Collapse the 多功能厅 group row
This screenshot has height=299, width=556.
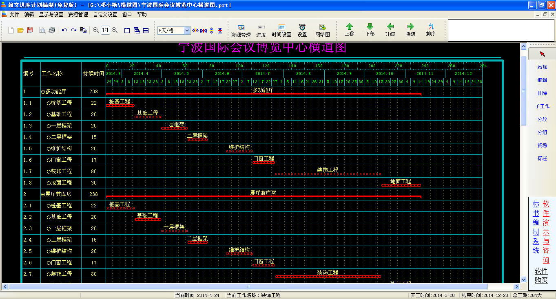tap(43, 92)
